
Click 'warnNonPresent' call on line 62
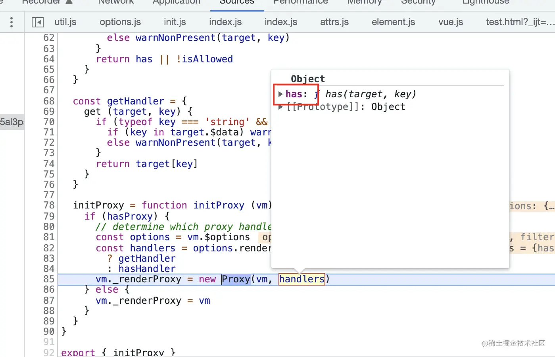(x=176, y=38)
